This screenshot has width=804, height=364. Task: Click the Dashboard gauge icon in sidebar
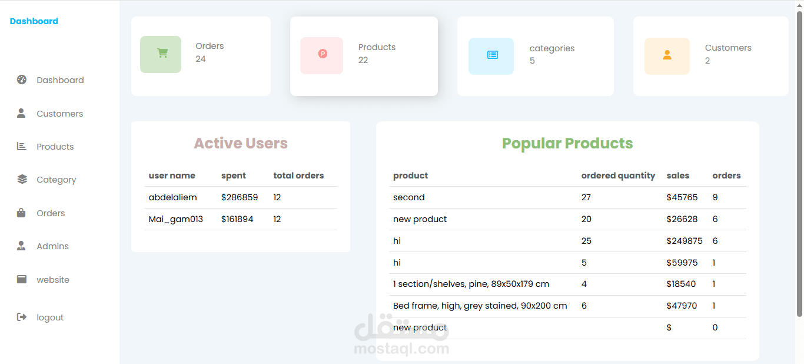click(x=22, y=80)
